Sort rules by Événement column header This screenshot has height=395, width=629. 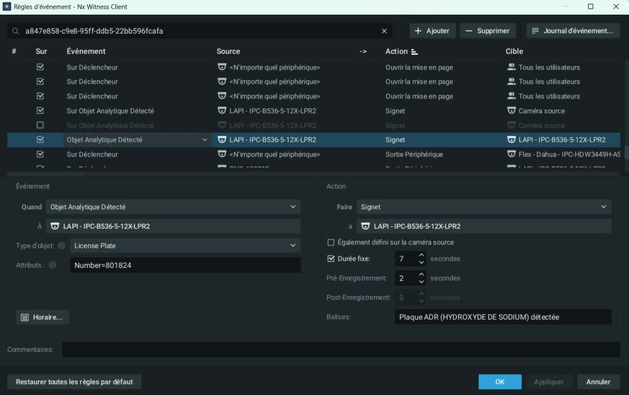click(x=86, y=52)
